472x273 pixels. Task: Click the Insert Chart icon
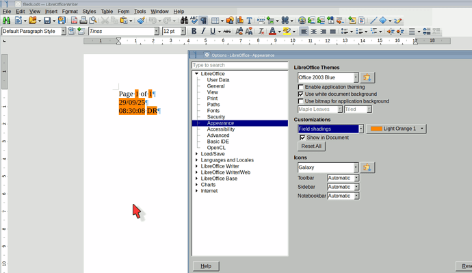coord(240,21)
